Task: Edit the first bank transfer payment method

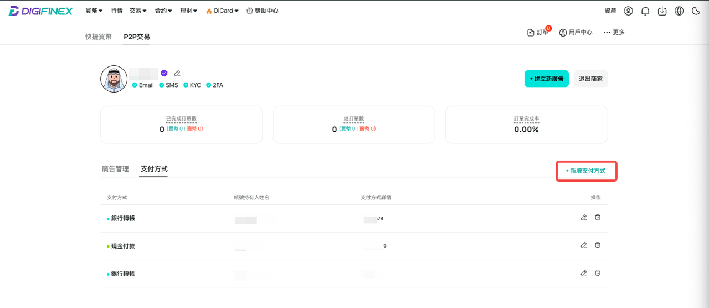Action: click(584, 218)
